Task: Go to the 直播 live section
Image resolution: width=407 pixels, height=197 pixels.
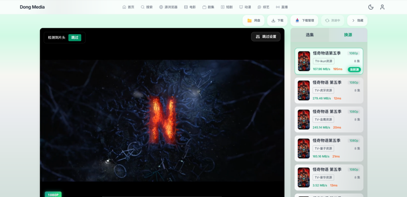Action: click(x=282, y=7)
